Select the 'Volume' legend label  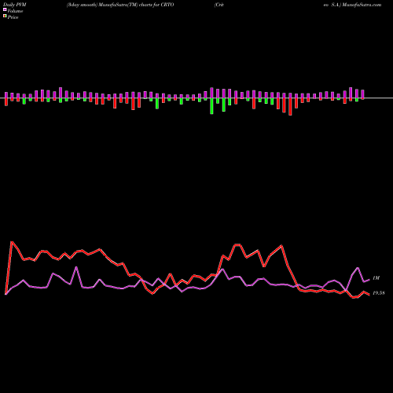click(x=15, y=11)
